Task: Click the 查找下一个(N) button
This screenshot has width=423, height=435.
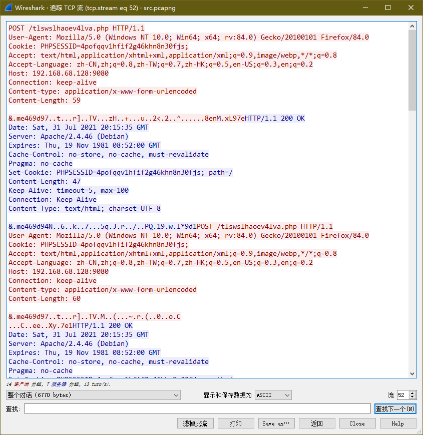Action: tap(395, 409)
